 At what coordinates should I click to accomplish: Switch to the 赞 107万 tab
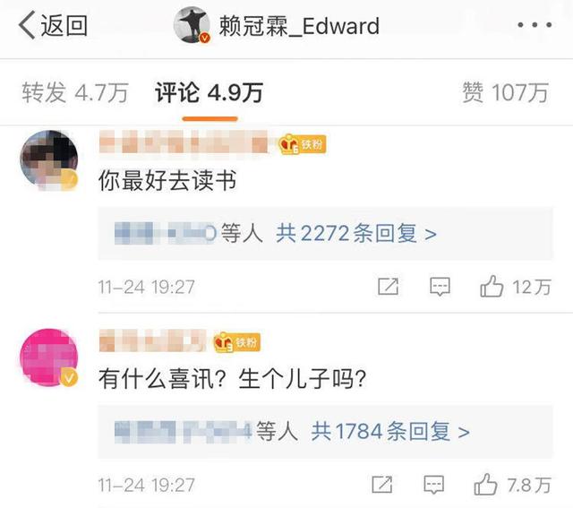505,92
